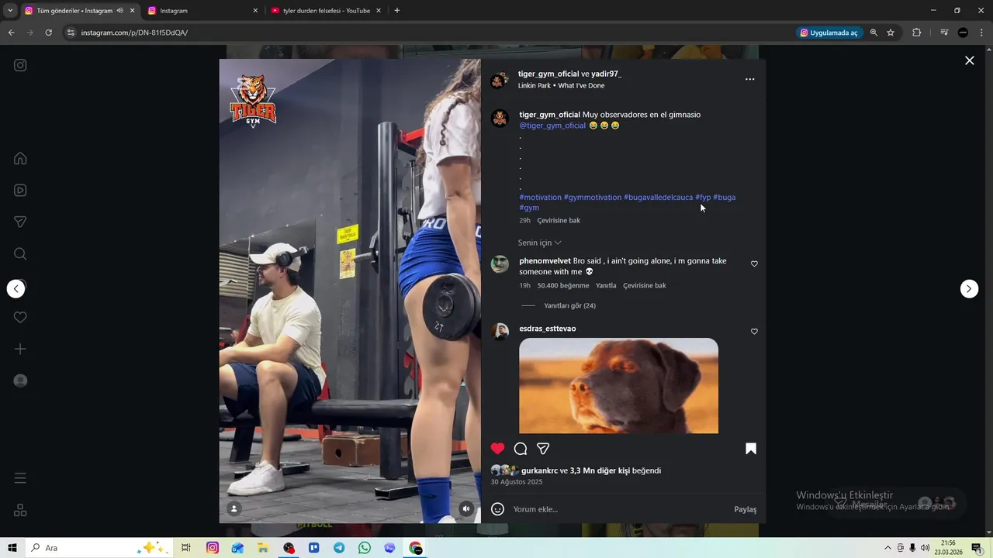Switch to second 'Instagram' browser tab

point(202,11)
